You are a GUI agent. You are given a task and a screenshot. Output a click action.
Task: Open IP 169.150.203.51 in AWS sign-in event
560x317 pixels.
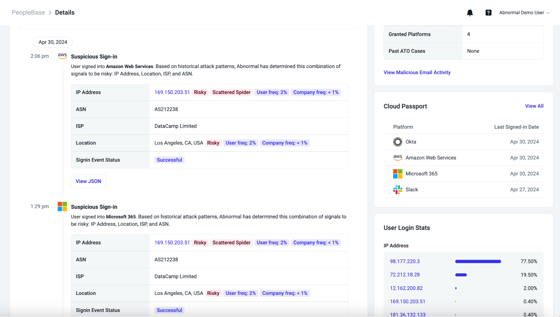(x=172, y=92)
